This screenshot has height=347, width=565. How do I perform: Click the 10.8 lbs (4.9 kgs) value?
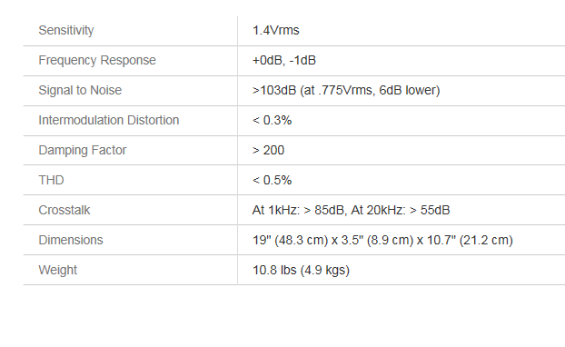tap(301, 270)
